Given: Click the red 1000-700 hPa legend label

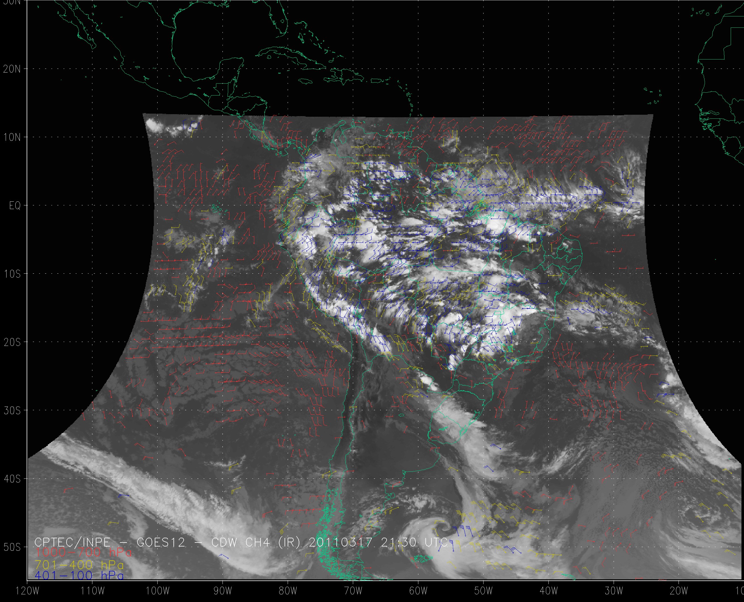Looking at the screenshot, I should [83, 552].
